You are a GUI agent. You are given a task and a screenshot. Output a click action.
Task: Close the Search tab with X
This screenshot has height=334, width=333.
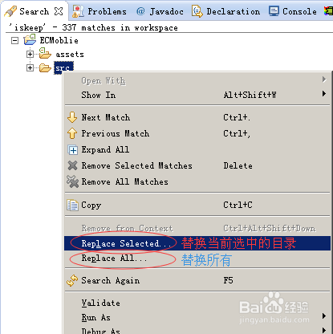(59, 11)
